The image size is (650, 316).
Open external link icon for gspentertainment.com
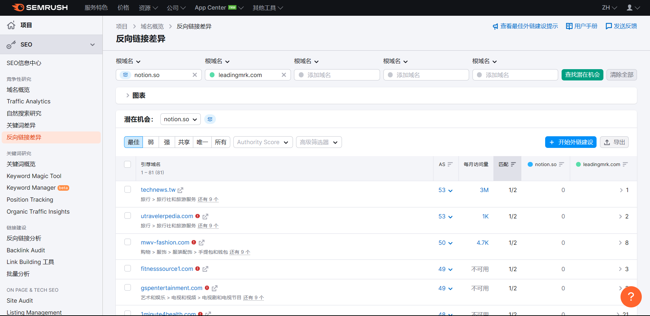coord(214,288)
